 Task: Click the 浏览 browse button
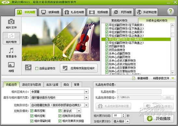[168, 97]
